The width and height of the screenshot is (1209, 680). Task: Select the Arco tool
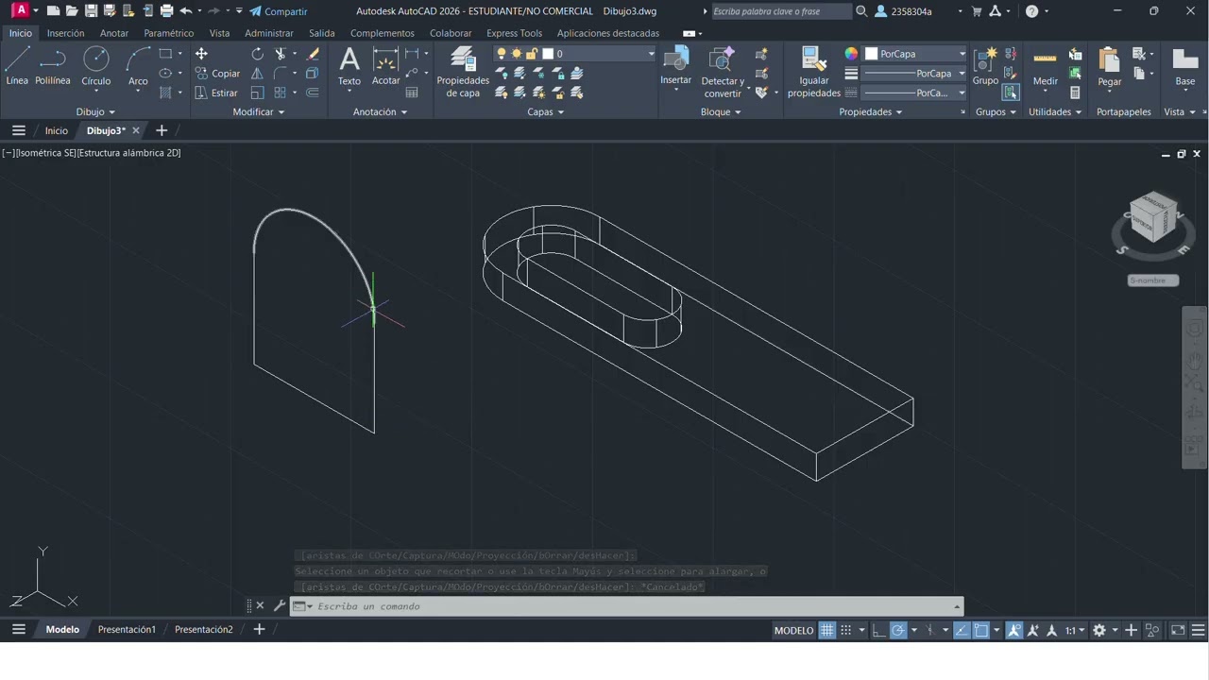coord(138,66)
